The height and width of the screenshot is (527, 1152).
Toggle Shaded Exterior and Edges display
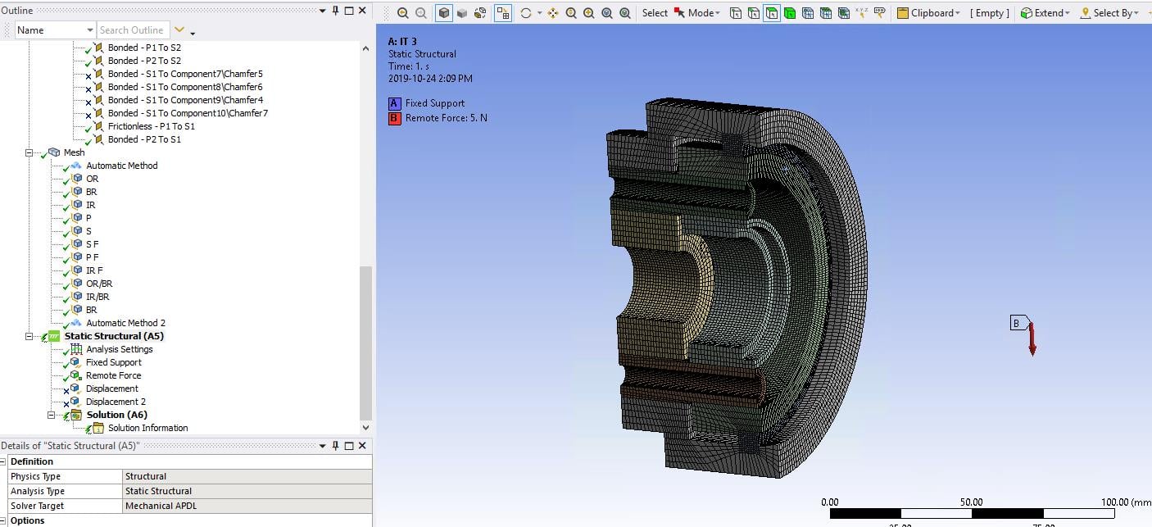click(443, 13)
